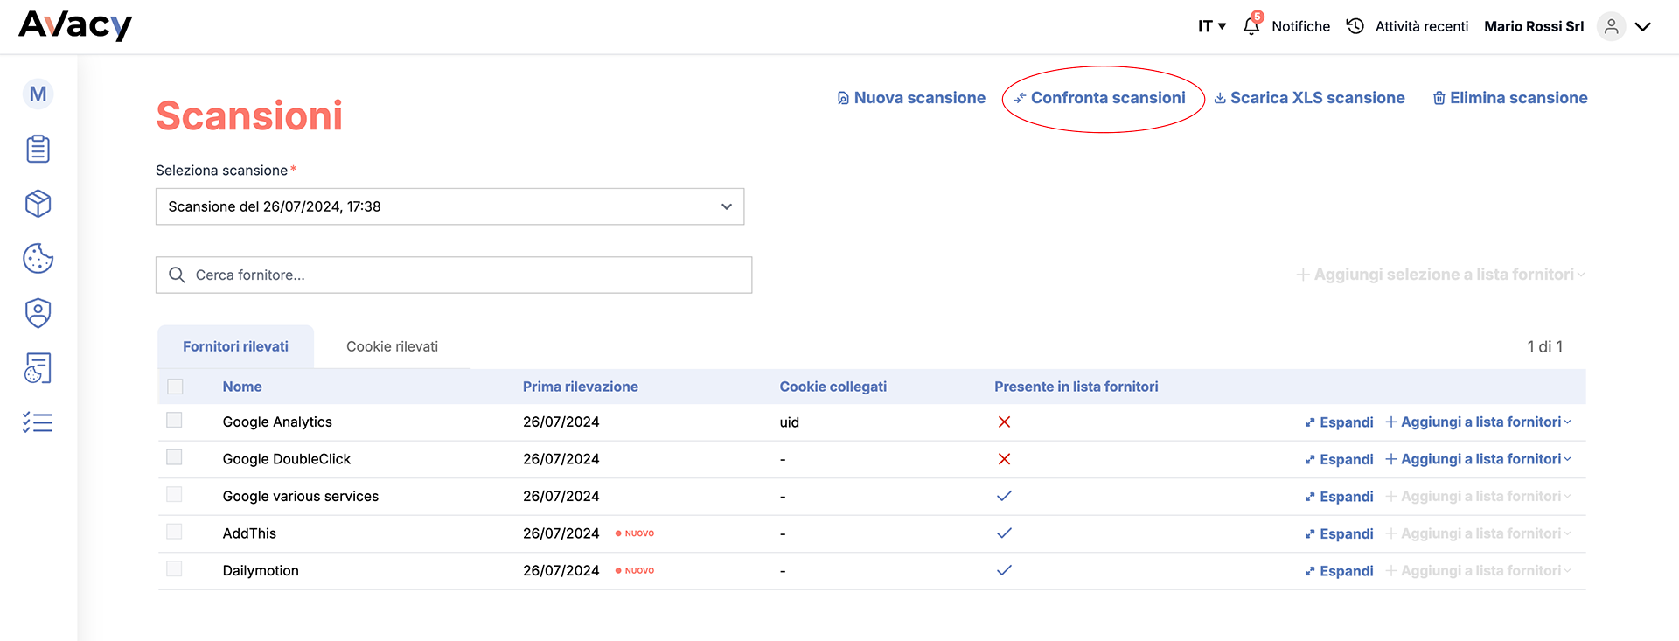This screenshot has height=641, width=1679.
Task: Click checkmark status for Dailymotion
Action: click(x=1004, y=570)
